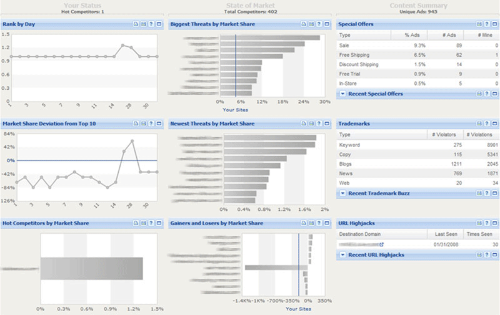This screenshot has height=315, width=500.
Task: Expand the Recent Trademark Buzz section
Action: click(342, 193)
